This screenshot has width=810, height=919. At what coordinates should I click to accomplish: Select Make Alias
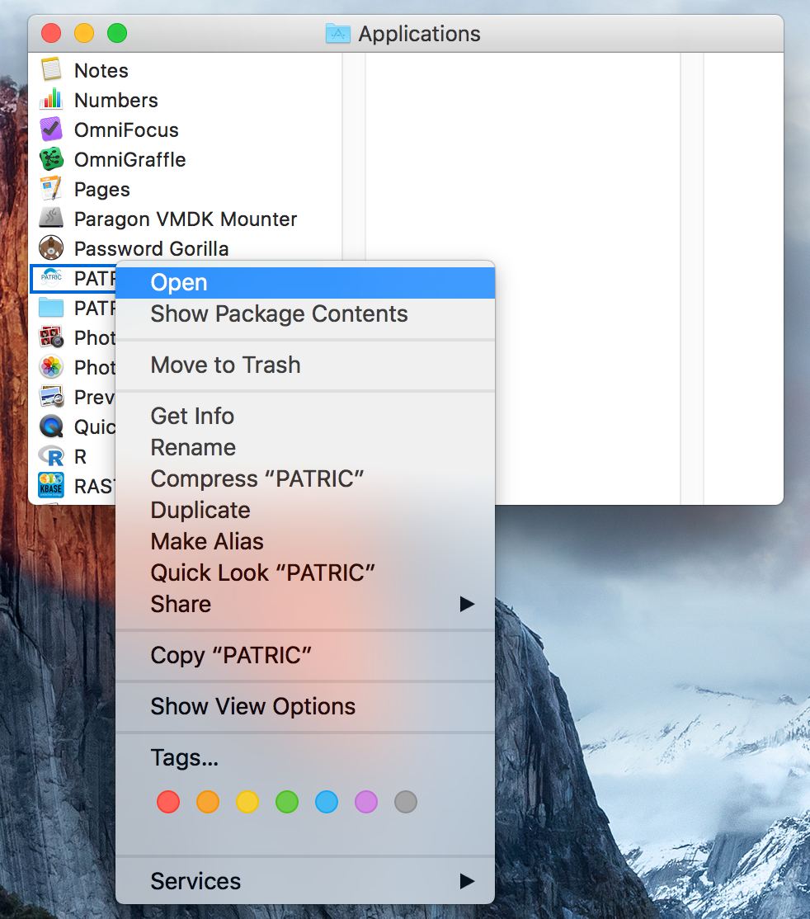click(x=304, y=541)
